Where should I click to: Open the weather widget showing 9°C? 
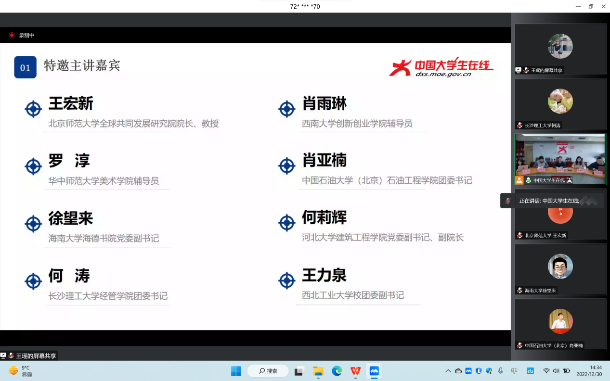(20, 371)
